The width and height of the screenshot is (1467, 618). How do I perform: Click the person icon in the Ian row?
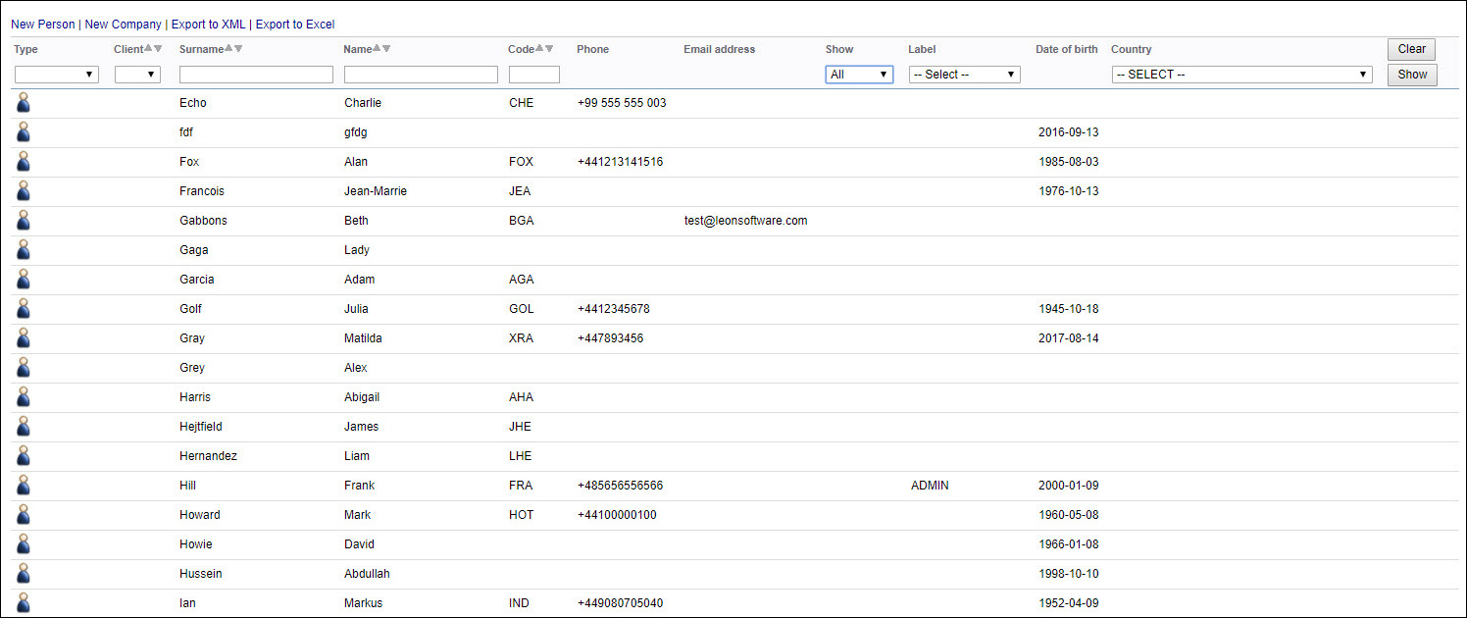pyautogui.click(x=24, y=602)
